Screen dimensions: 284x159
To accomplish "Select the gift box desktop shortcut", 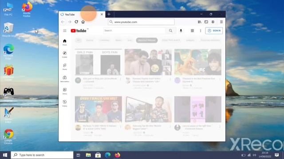I will pos(8,72).
